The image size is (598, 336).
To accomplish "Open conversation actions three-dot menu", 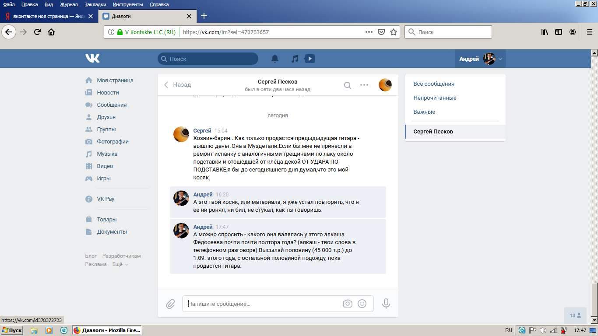I will click(x=364, y=85).
